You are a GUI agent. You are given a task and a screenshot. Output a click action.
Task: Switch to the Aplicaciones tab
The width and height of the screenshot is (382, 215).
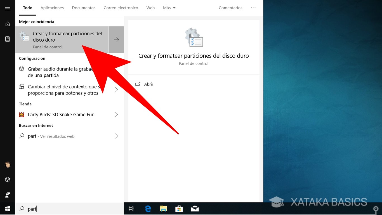(x=52, y=8)
